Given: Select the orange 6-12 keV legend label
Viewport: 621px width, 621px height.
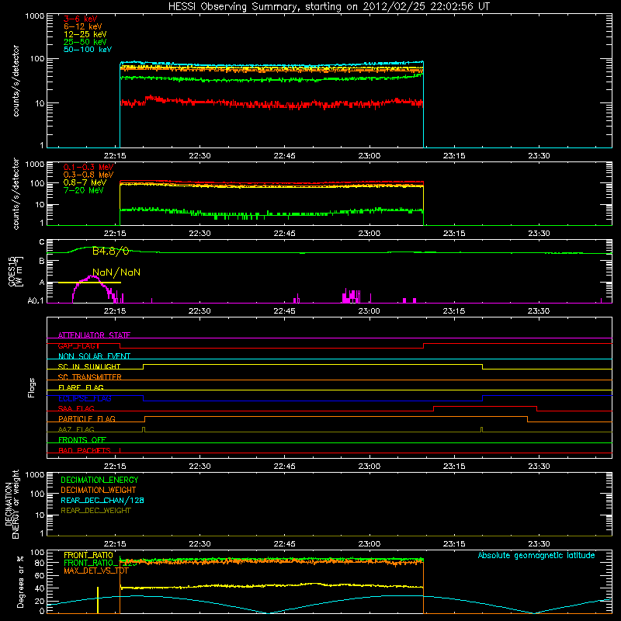Looking at the screenshot, I should coord(83,26).
